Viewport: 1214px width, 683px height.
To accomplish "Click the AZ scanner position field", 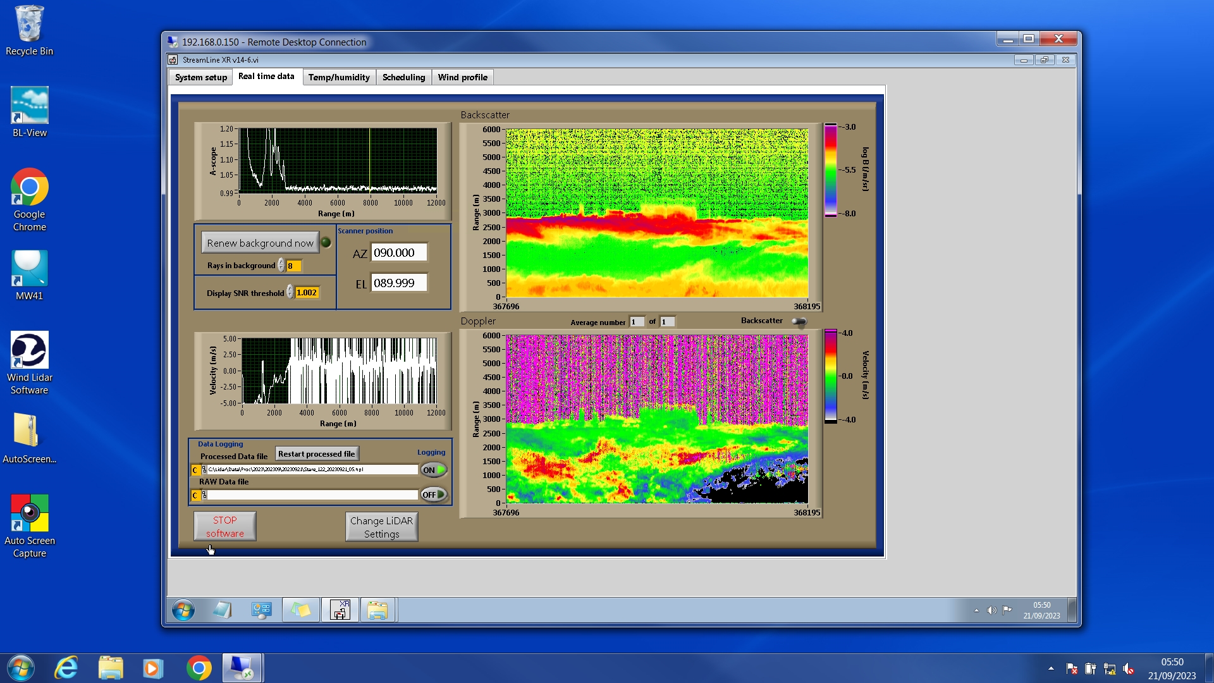I will tap(399, 252).
